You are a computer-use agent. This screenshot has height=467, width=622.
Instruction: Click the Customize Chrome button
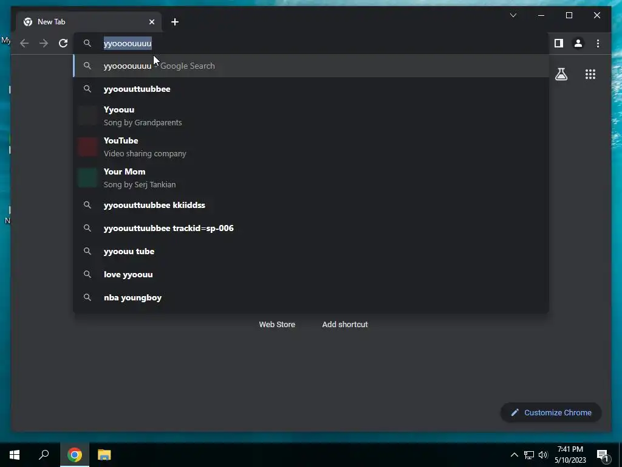(551, 413)
